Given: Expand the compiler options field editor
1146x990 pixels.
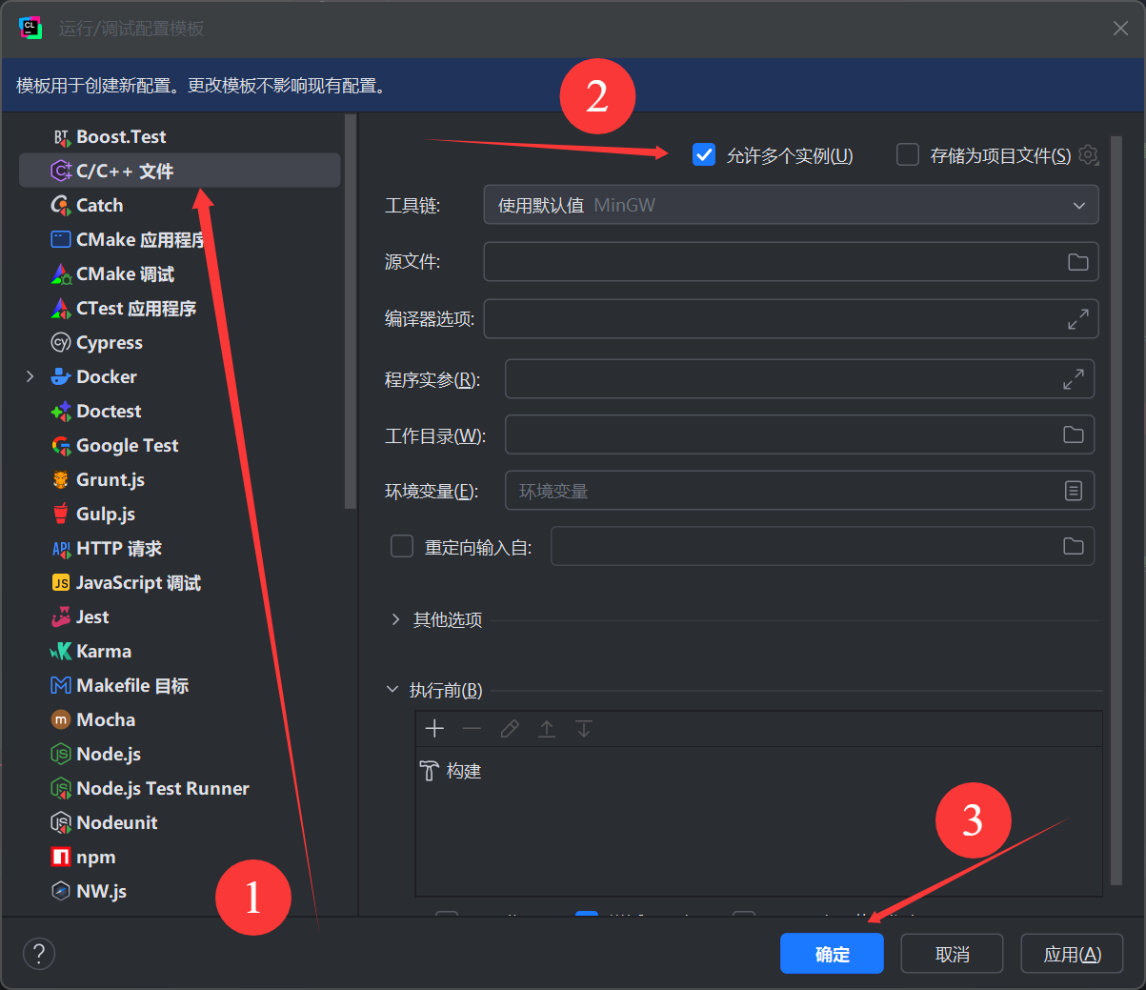Looking at the screenshot, I should (1077, 319).
